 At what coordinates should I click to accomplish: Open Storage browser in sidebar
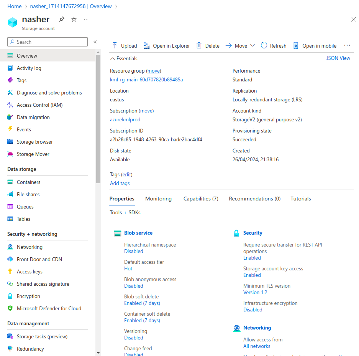(x=34, y=142)
